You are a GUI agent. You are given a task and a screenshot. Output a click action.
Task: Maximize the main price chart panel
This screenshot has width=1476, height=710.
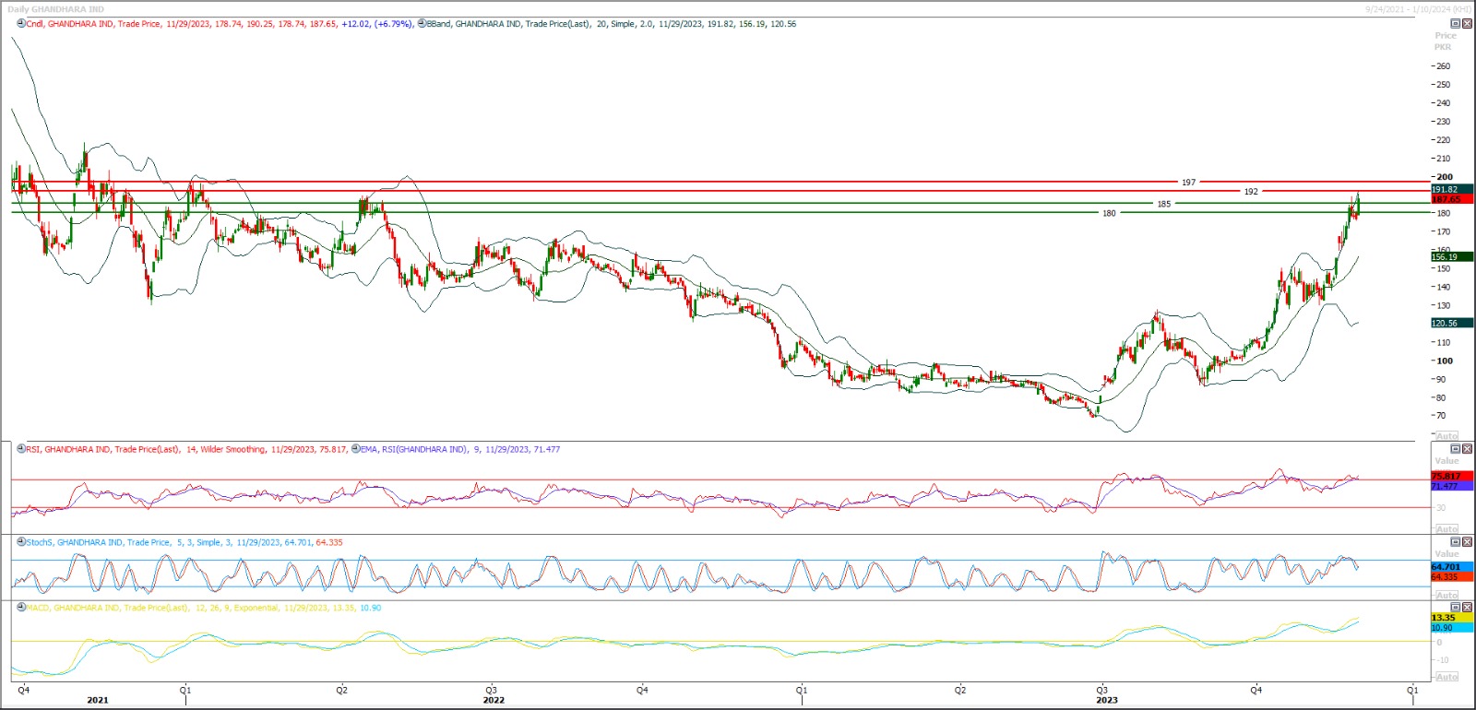[x=1456, y=24]
